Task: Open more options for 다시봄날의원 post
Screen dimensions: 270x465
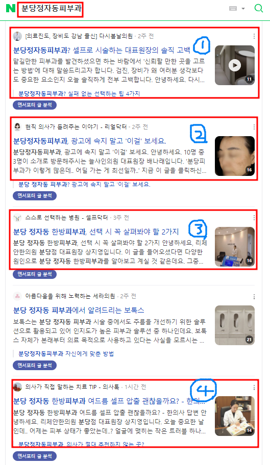Action: coord(254,36)
